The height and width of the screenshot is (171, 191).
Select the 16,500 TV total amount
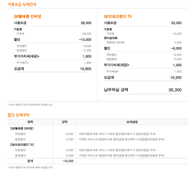coord(176,78)
